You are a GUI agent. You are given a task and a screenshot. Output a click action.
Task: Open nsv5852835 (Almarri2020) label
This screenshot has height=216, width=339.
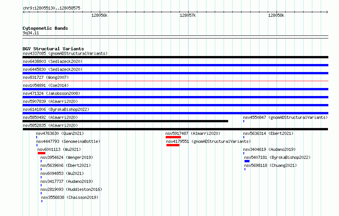(50, 125)
